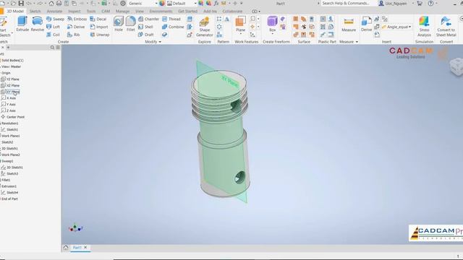Open the Uoc_Nguyen account menu
The height and width of the screenshot is (260, 463).
(393, 4)
